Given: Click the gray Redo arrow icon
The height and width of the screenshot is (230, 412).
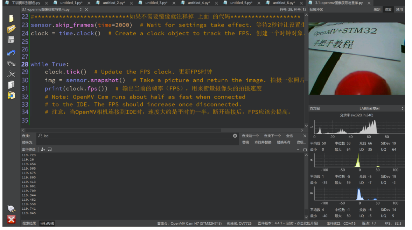Looking at the screenshot, I should [x=11, y=64].
